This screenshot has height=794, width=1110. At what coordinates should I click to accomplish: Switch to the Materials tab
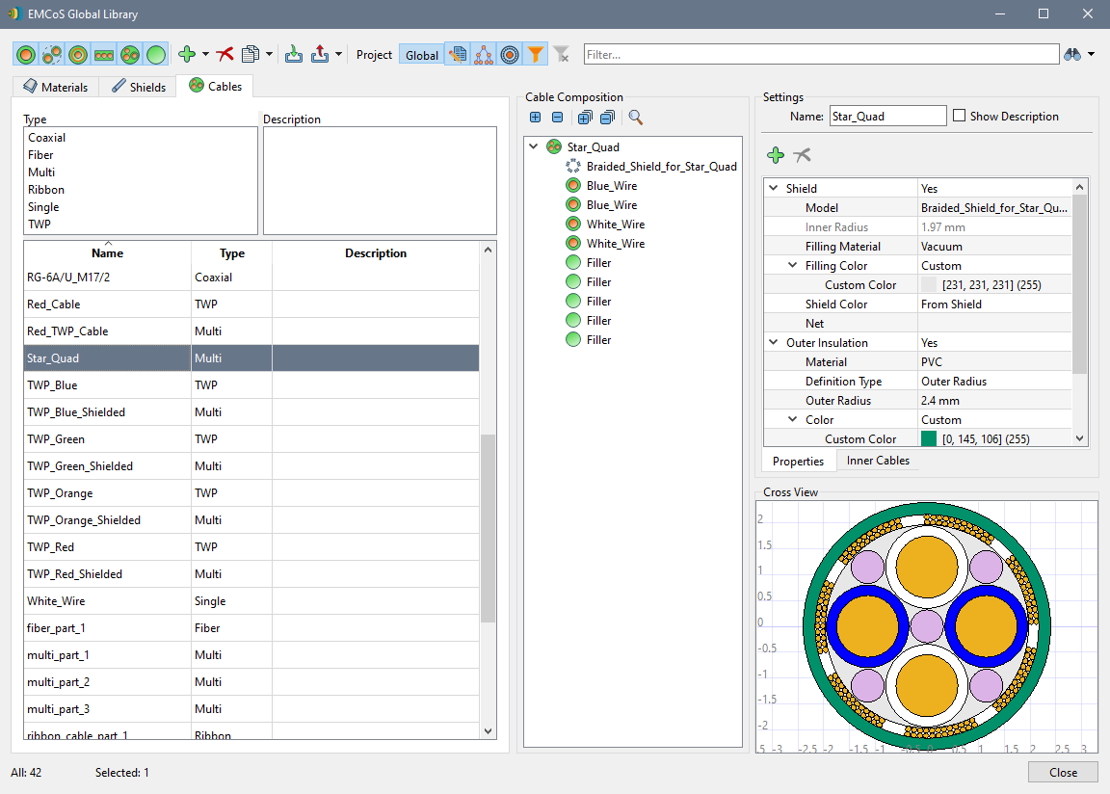point(56,87)
